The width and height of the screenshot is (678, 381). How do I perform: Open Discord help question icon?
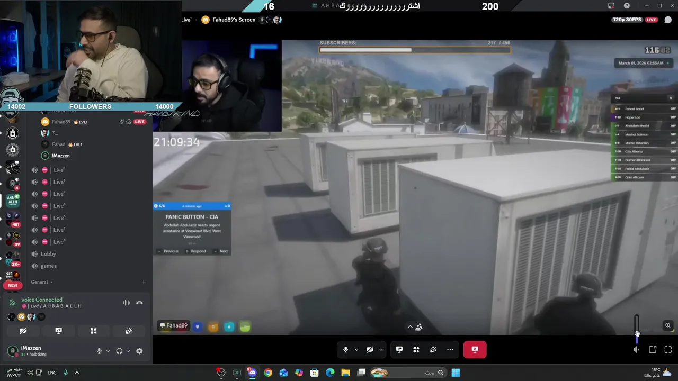627,6
